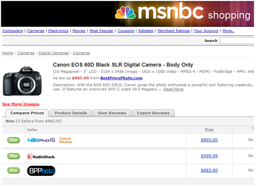Image resolution: width=256 pixels, height=187 pixels.
Task: Navigate to Digital Cameras breadcrumb
Action: tap(54, 53)
